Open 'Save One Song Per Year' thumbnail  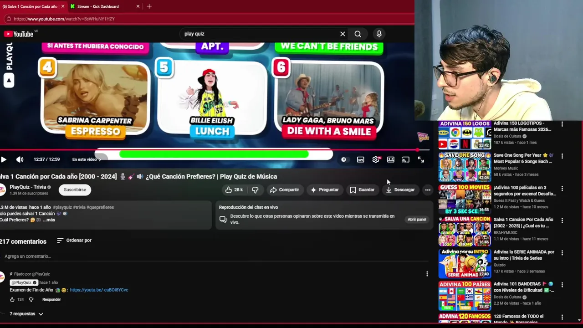tap(465, 167)
